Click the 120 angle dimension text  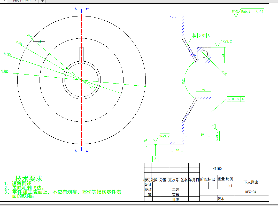click(x=183, y=83)
